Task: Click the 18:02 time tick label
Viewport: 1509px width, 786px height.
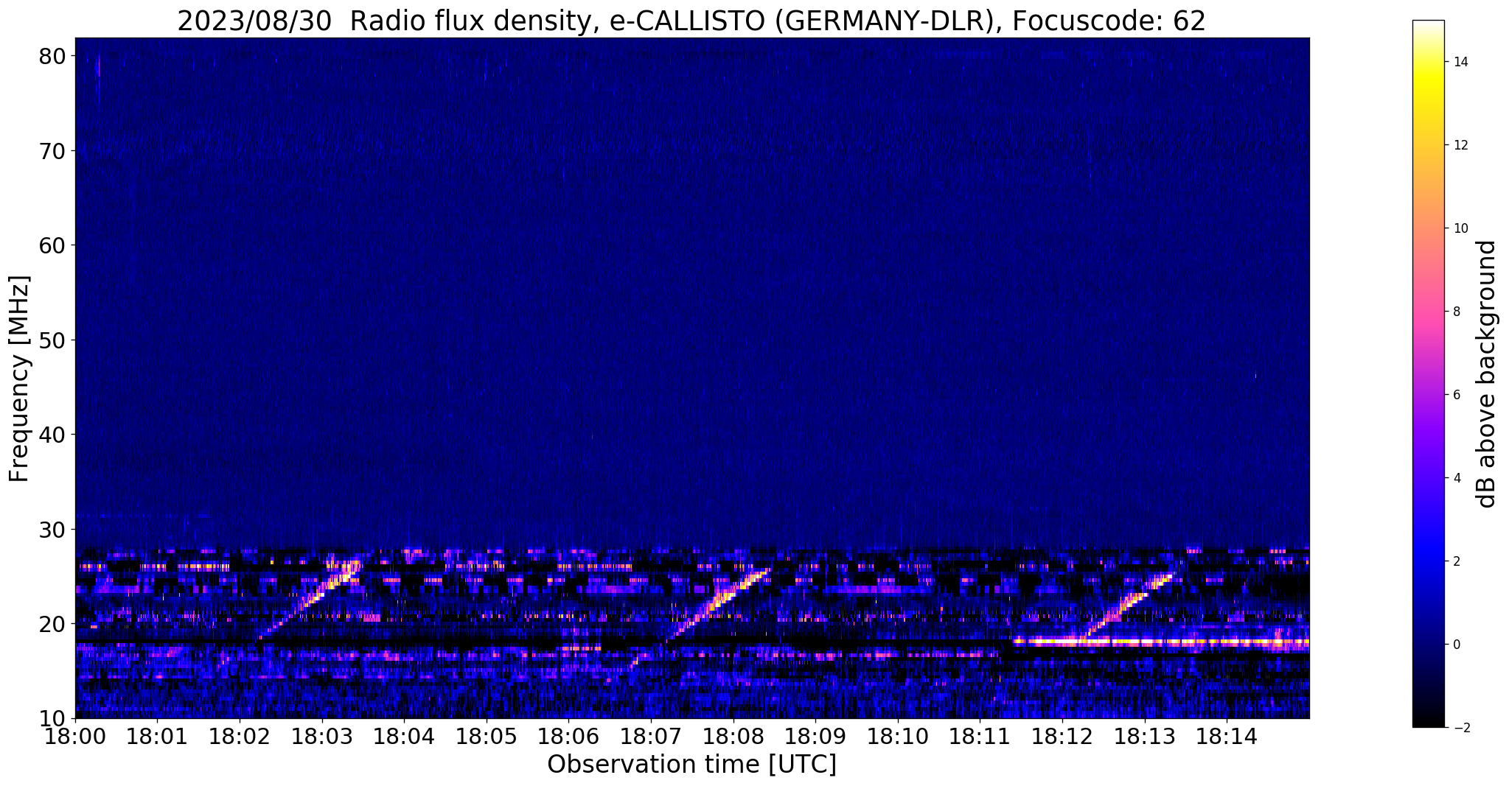Action: (x=240, y=736)
